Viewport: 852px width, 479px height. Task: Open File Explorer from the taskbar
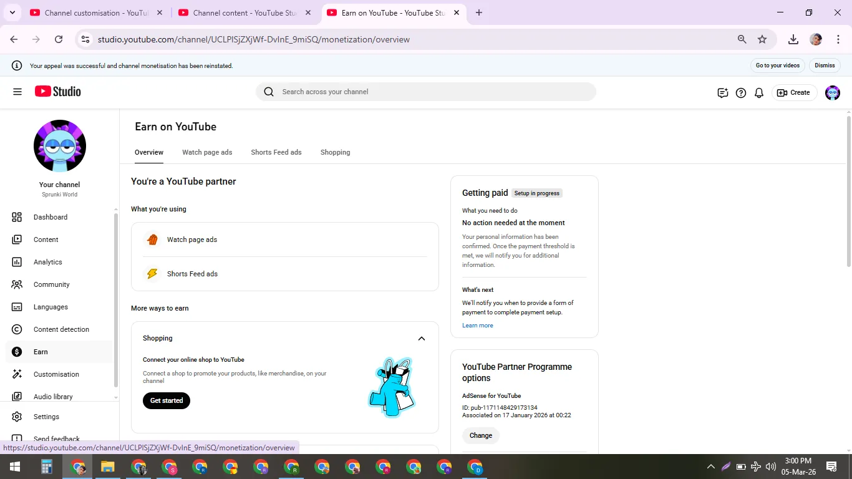[x=108, y=467]
